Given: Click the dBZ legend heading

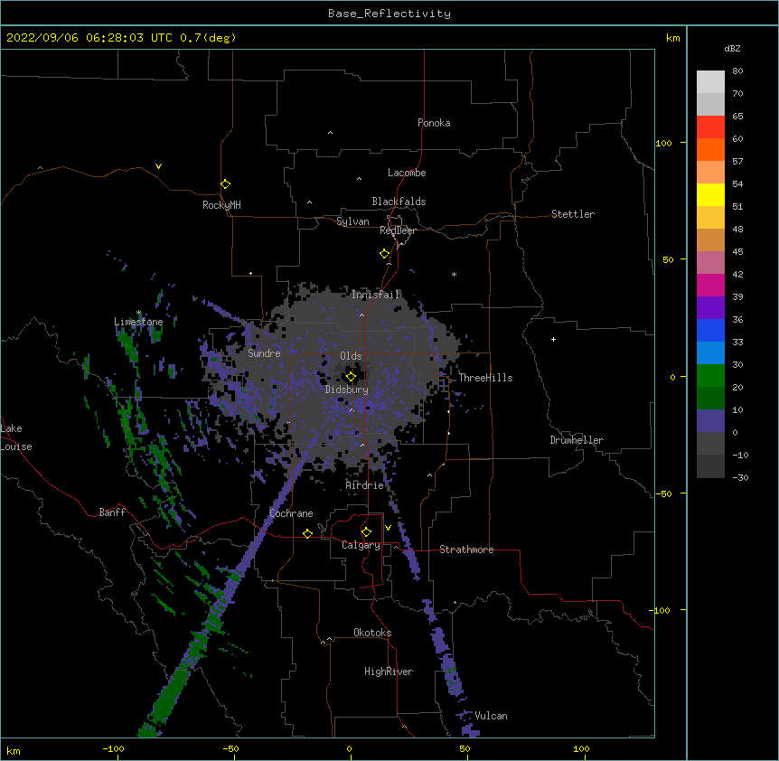Looking at the screenshot, I should tap(732, 49).
